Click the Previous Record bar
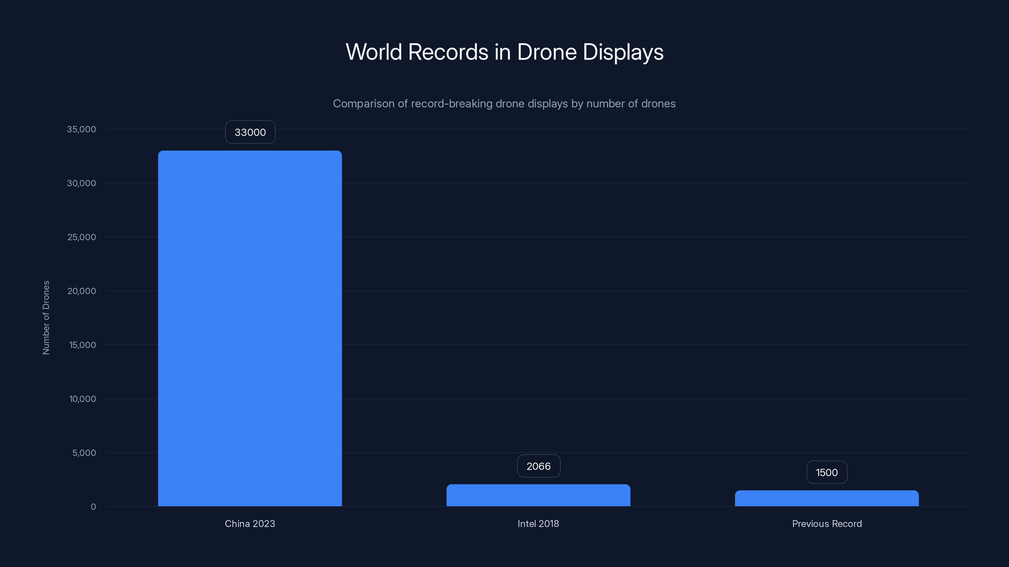 [x=827, y=498]
